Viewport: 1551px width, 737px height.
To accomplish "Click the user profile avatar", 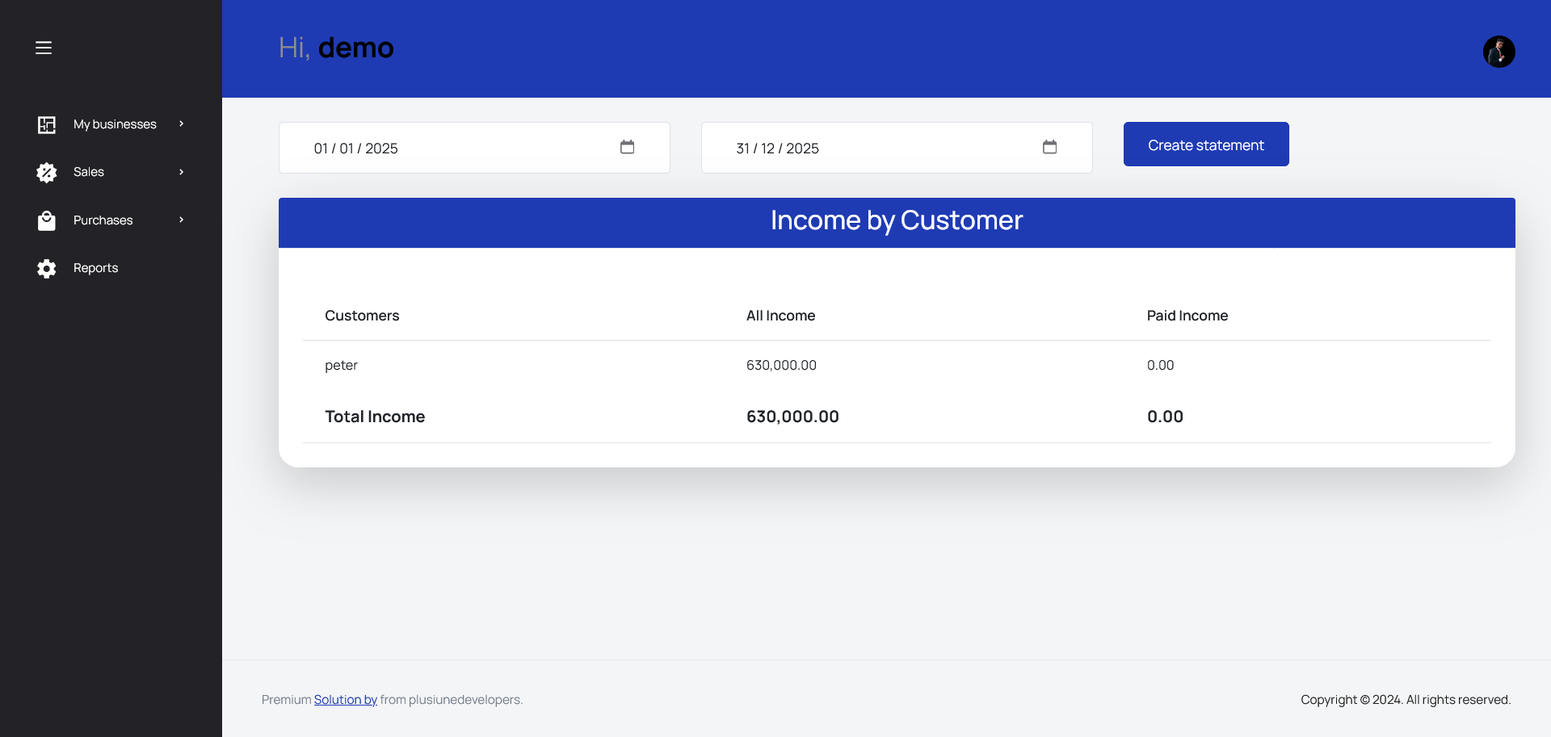I will pos(1499,51).
